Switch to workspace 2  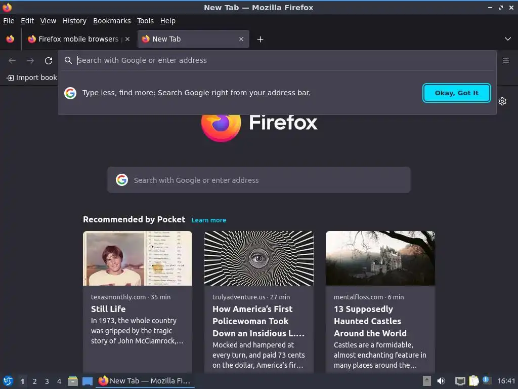(x=35, y=381)
